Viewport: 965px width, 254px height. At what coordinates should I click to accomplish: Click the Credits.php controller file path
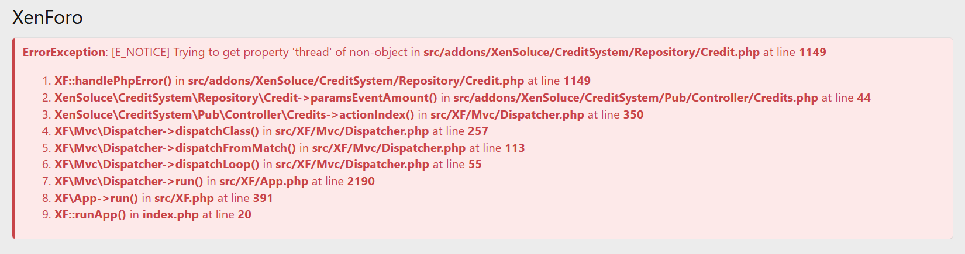(x=636, y=98)
